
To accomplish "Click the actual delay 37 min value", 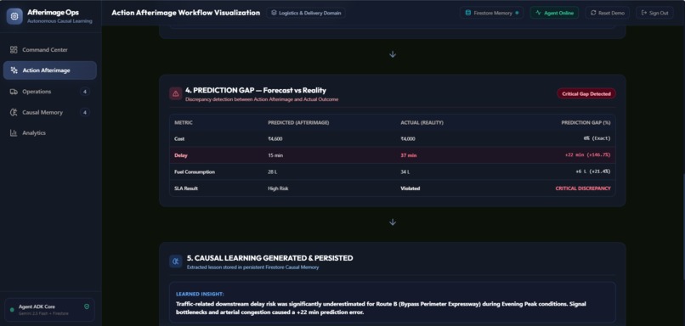I will (x=409, y=155).
